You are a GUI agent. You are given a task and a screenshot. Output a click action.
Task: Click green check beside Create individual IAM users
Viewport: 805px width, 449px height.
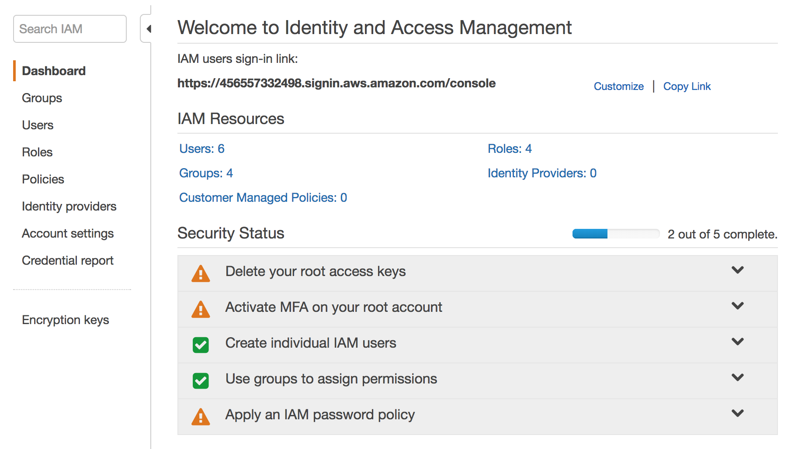[x=201, y=345]
